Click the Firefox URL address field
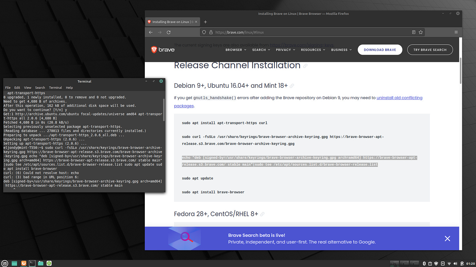Screen dimensions: 476x267 [312, 32]
